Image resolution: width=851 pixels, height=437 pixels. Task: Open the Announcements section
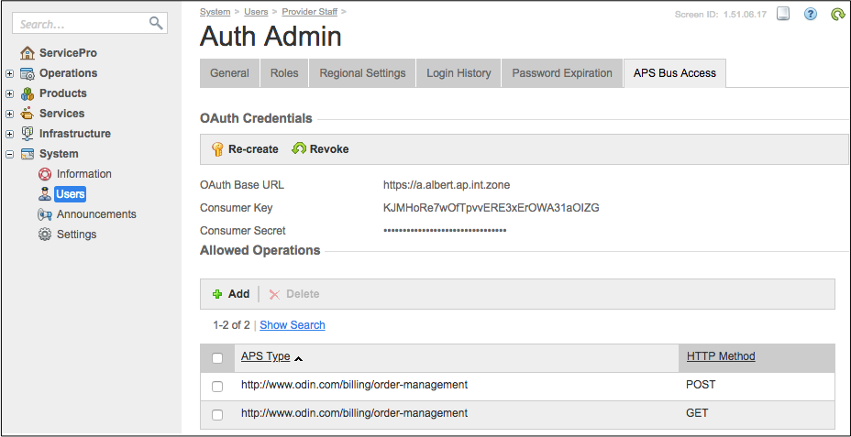tap(95, 214)
